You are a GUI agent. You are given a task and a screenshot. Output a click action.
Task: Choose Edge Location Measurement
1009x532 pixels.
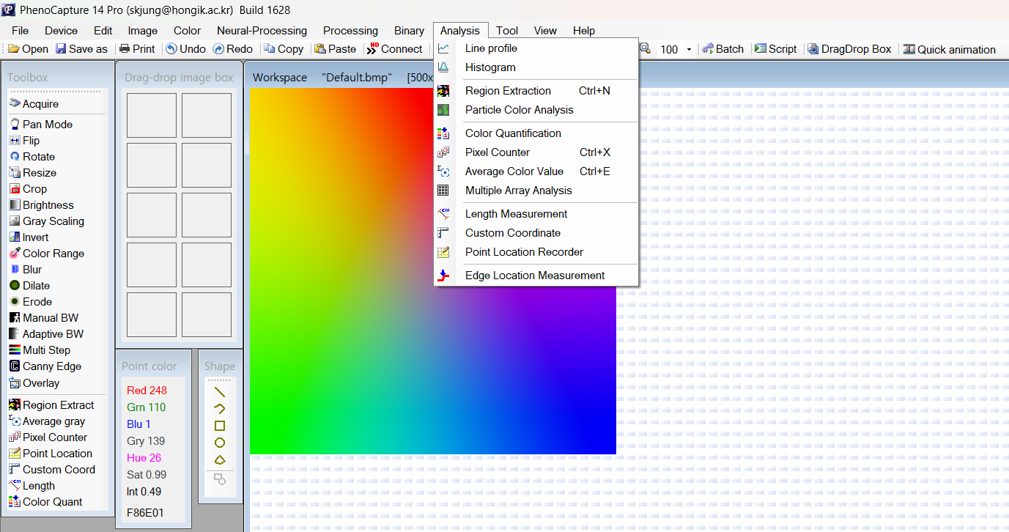(536, 276)
